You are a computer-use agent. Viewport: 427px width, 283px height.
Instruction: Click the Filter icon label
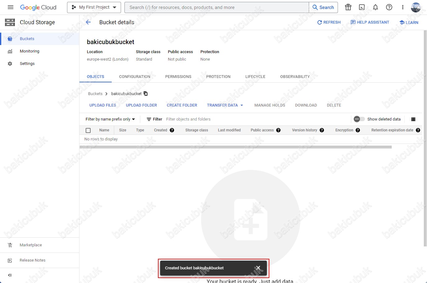(155, 119)
